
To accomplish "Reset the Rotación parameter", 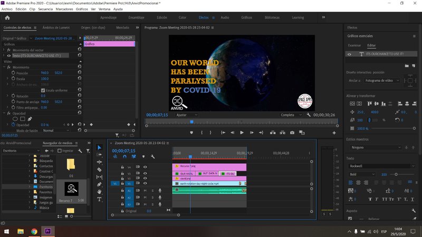I will coord(80,96).
